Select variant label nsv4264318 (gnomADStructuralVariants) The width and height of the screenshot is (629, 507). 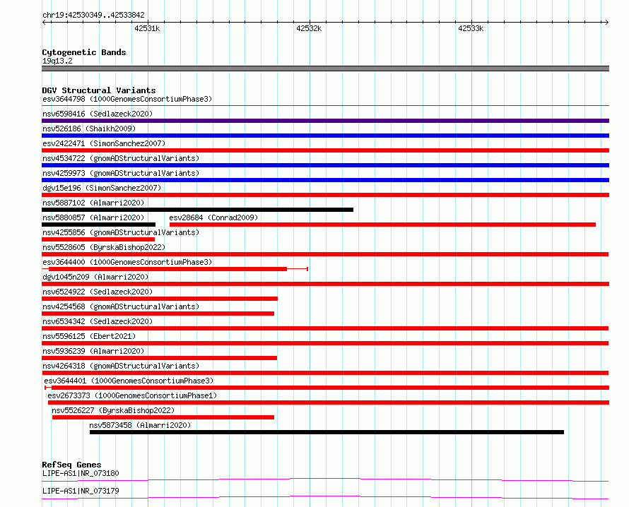click(x=121, y=366)
